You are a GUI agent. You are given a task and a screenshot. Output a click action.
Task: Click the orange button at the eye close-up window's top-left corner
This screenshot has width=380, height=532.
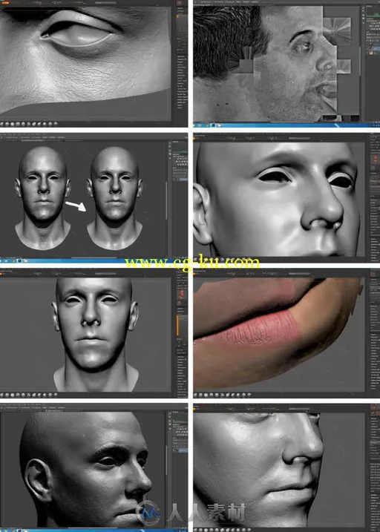tap(4, 3)
